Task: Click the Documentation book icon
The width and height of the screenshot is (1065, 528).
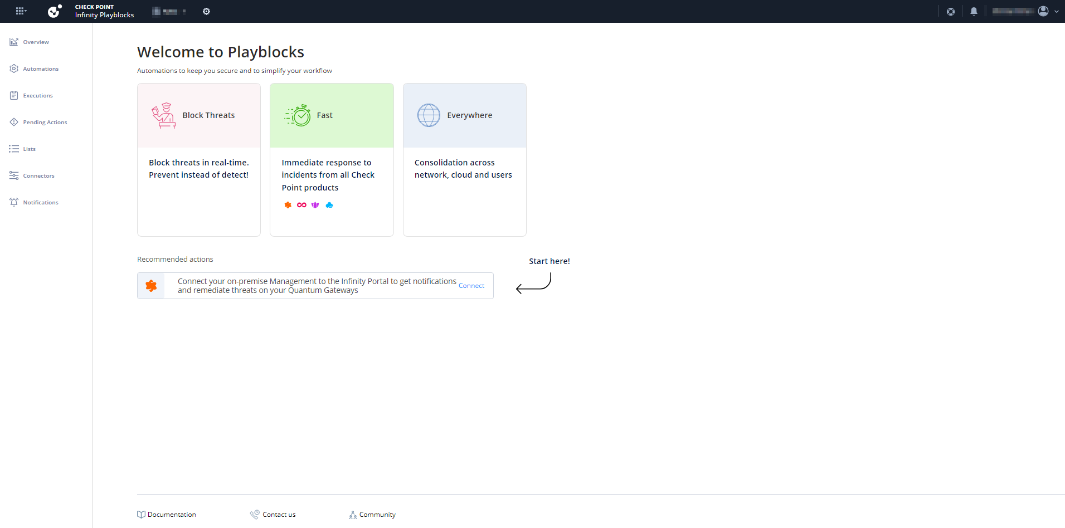Action: pos(142,515)
